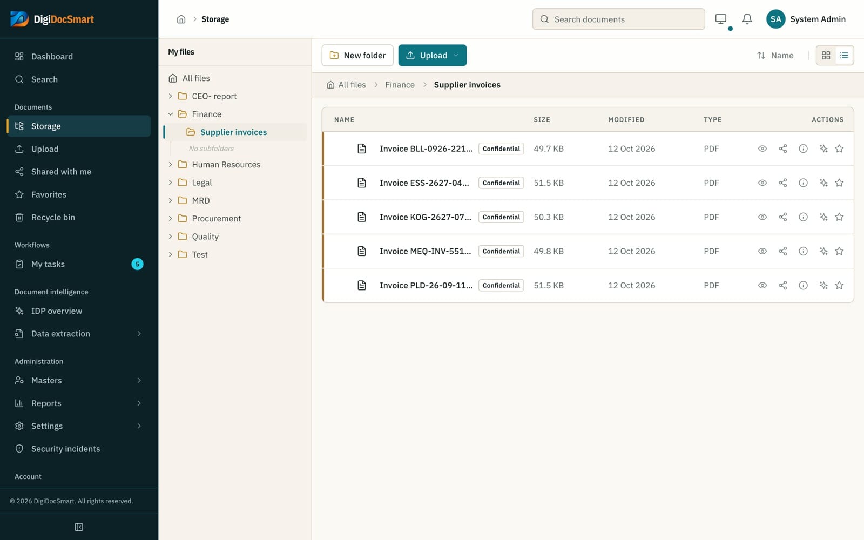Create a New folder

[357, 55]
